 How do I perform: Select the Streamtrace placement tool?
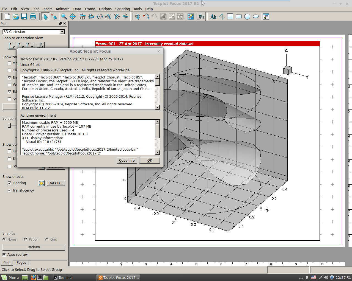tap(146, 16)
